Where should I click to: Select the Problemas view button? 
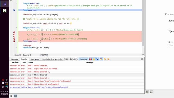pos(83,59)
